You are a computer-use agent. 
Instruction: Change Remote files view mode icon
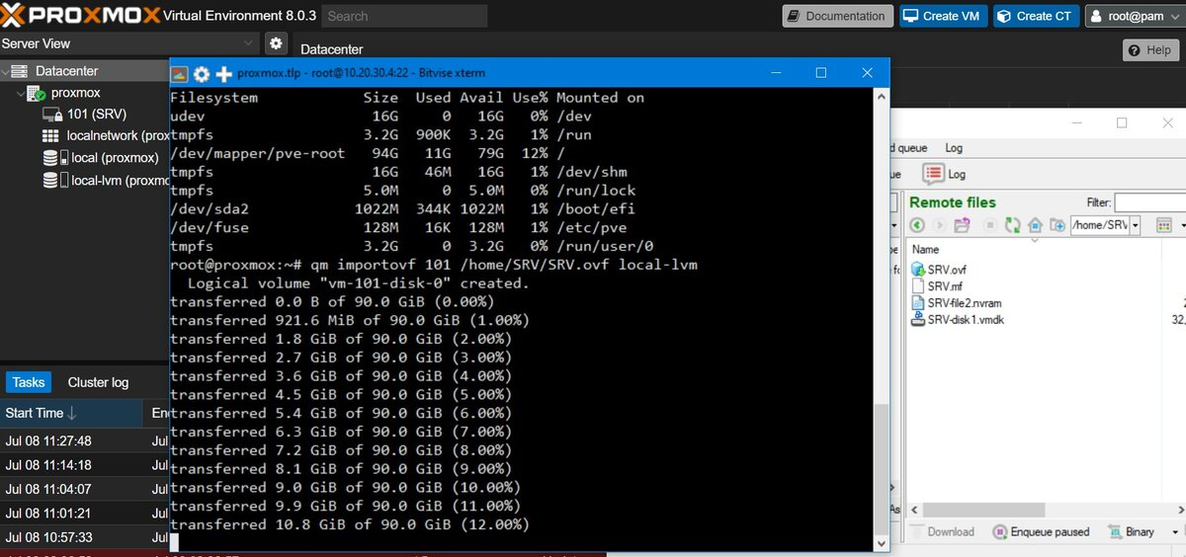(1164, 225)
